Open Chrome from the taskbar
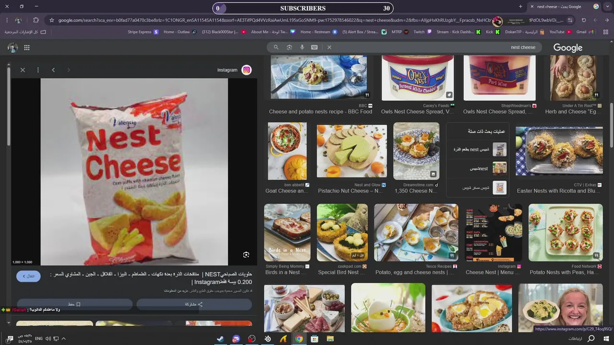Viewport: 614px width, 345px height. (299, 339)
